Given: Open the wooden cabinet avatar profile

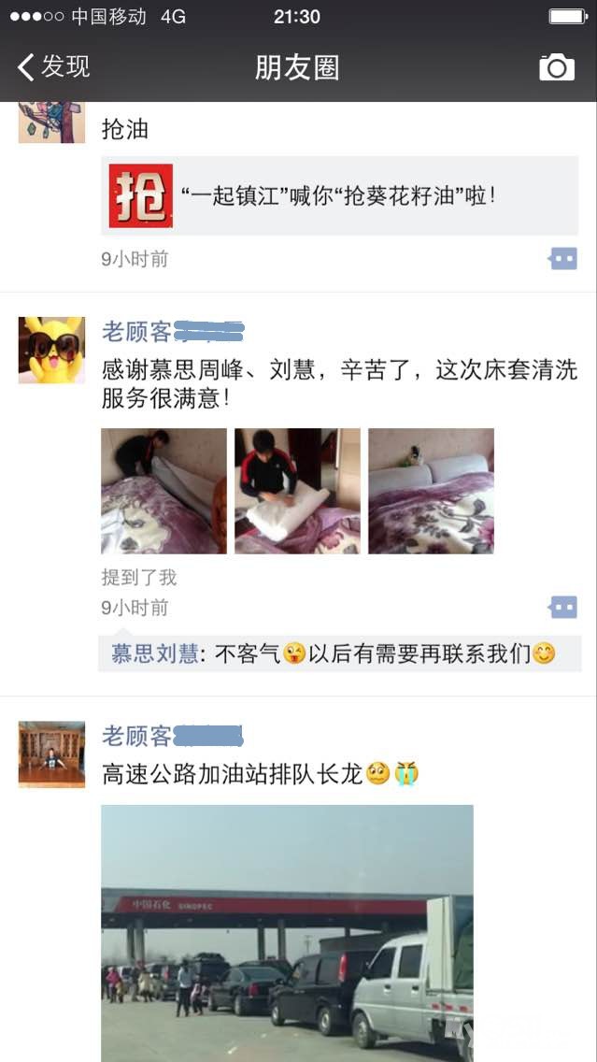Looking at the screenshot, I should coord(51,754).
